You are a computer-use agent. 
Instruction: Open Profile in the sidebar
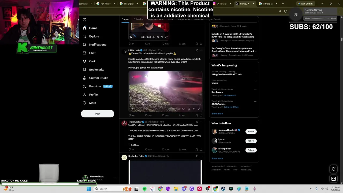point(90,94)
